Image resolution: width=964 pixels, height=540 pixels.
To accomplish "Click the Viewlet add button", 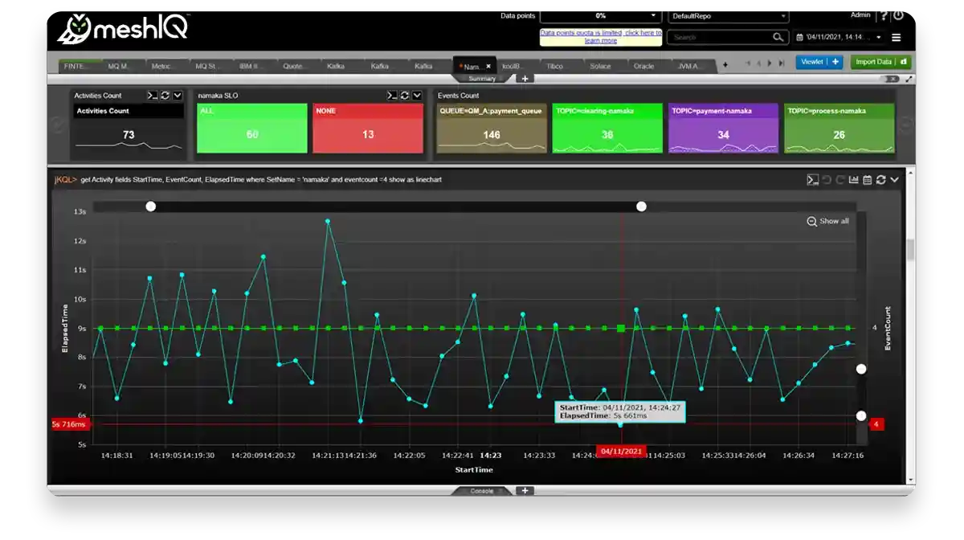I will [x=819, y=62].
